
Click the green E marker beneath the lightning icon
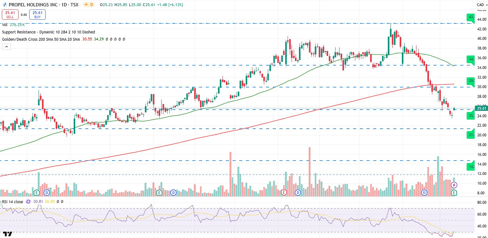click(x=454, y=193)
